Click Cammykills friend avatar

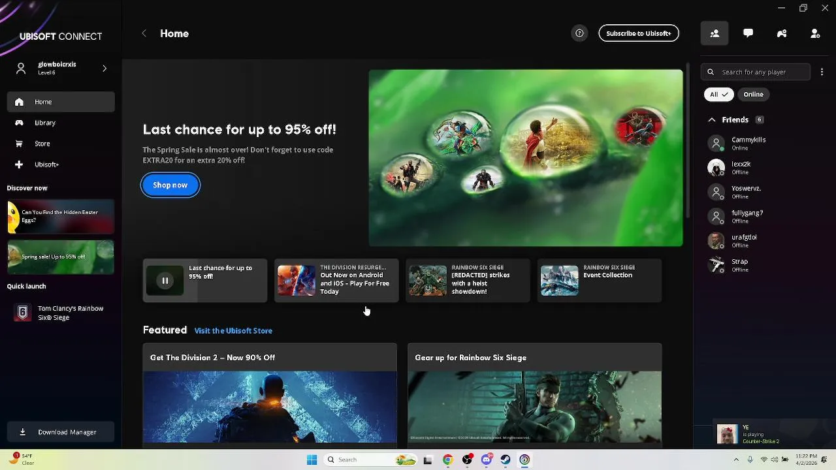pyautogui.click(x=716, y=143)
